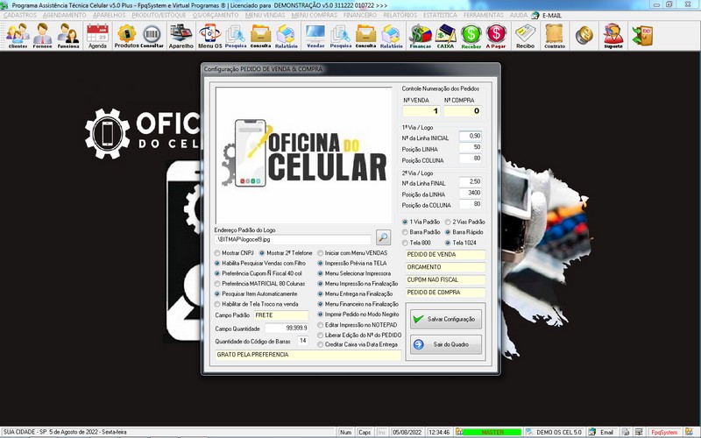Open the Finanças money icon

click(x=421, y=36)
